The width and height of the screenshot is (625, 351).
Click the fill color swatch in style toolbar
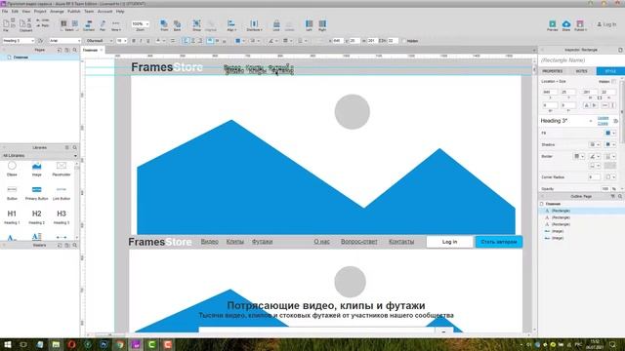(x=237, y=41)
